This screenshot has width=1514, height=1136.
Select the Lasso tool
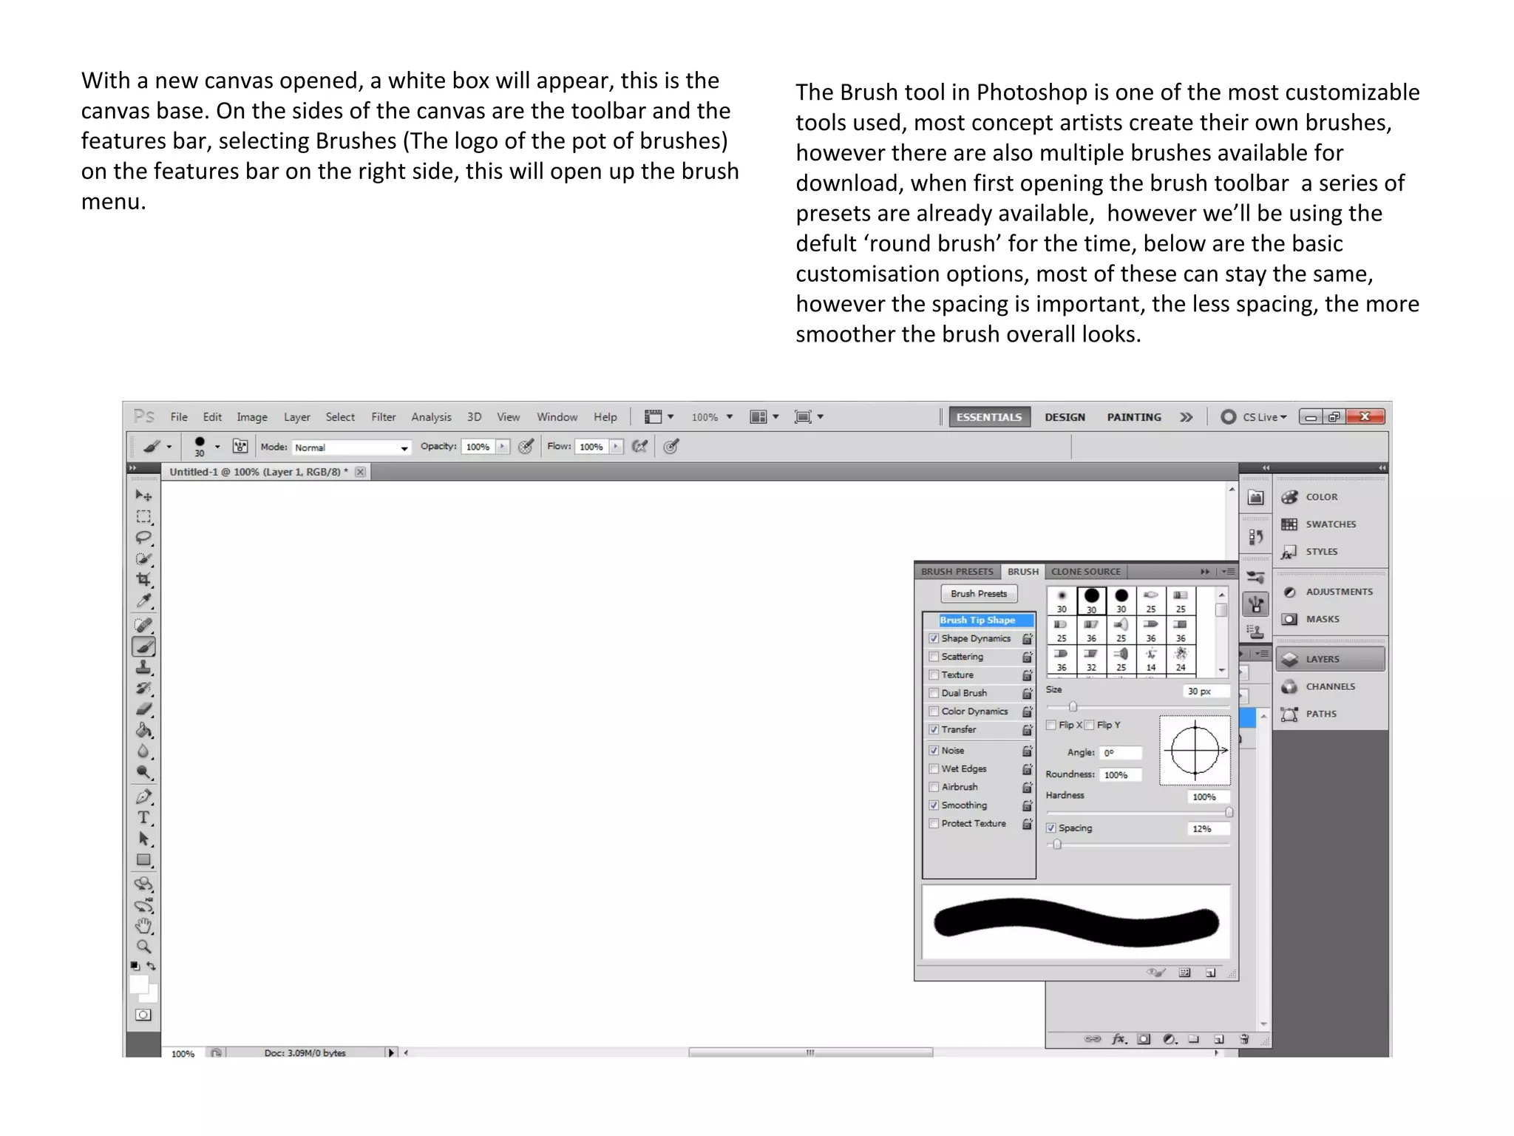tap(143, 538)
